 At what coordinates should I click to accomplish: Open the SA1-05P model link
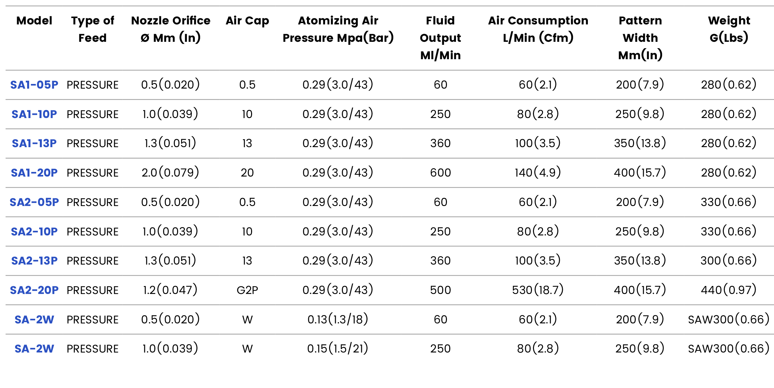34,85
